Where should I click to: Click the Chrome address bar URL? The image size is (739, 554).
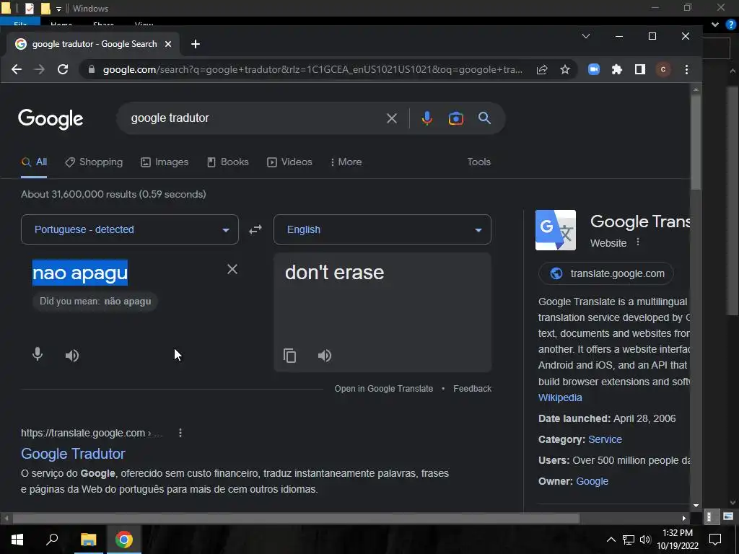tap(312, 70)
